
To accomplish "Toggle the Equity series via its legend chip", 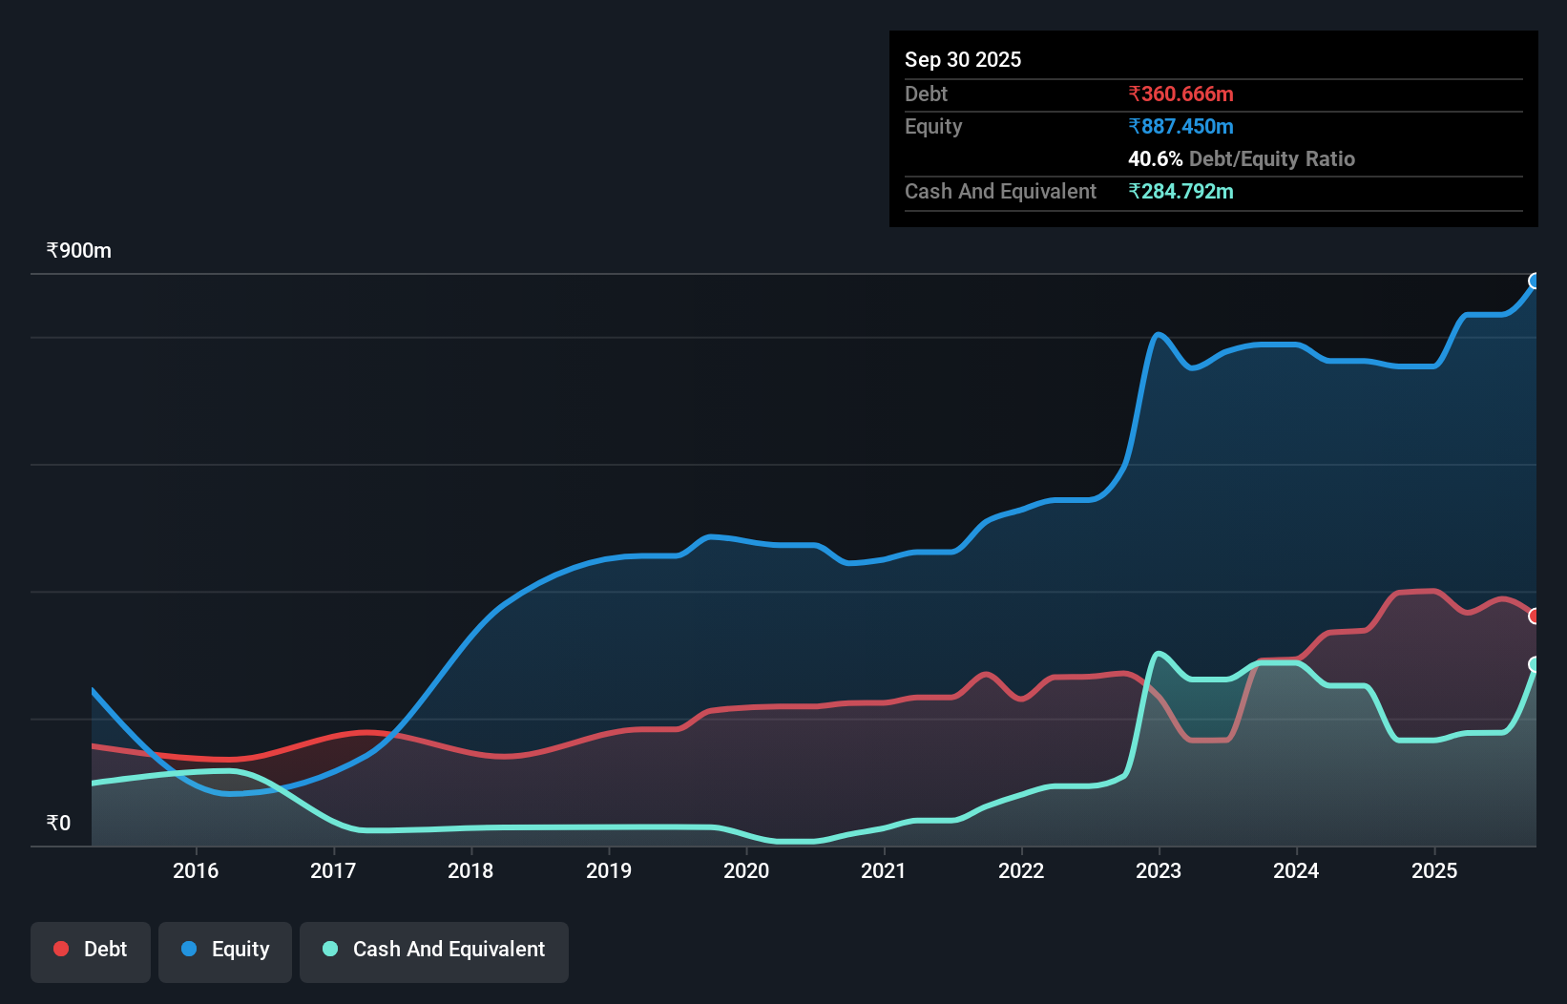I will coord(224,951).
